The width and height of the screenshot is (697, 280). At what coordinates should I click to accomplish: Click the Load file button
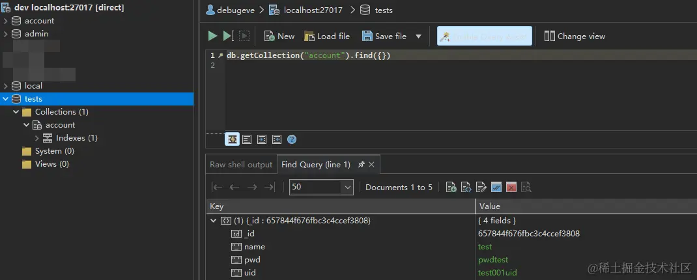(327, 36)
